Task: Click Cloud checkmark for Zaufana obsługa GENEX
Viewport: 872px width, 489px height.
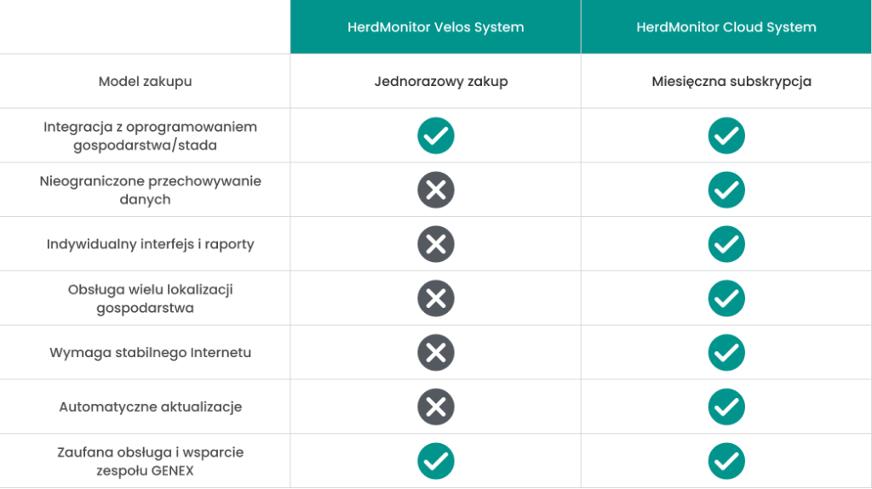Action: tap(726, 461)
